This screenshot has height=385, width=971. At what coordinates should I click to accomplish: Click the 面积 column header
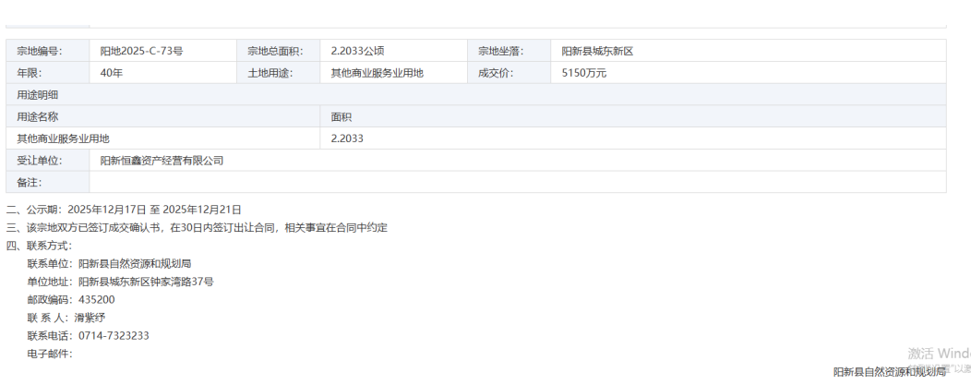click(x=342, y=117)
